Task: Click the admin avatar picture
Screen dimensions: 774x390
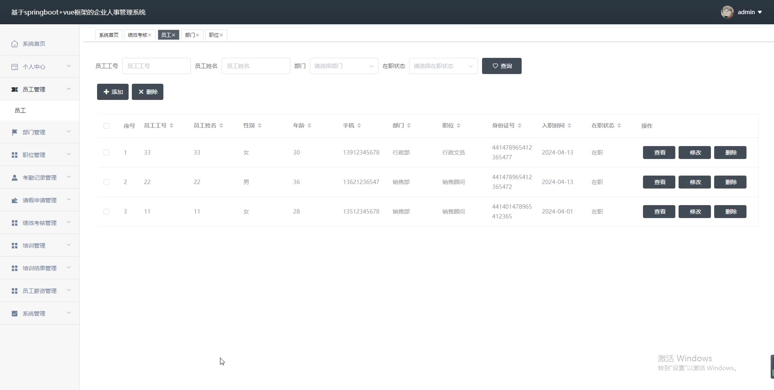Action: click(727, 12)
